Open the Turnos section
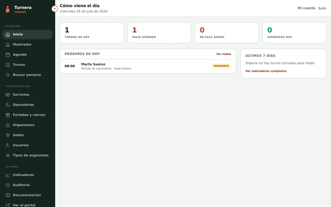This screenshot has width=331, height=207. (28, 65)
